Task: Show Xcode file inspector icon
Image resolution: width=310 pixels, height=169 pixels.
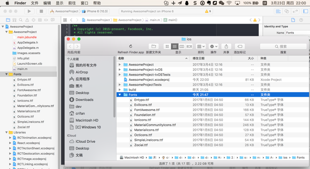Action: (x=293, y=20)
